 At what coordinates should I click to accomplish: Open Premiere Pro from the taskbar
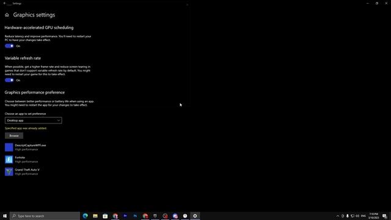(125, 216)
